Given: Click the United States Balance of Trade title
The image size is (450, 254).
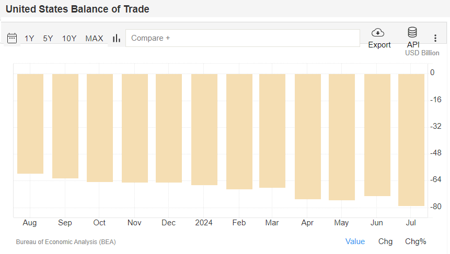Looking at the screenshot, I should 77,9.
